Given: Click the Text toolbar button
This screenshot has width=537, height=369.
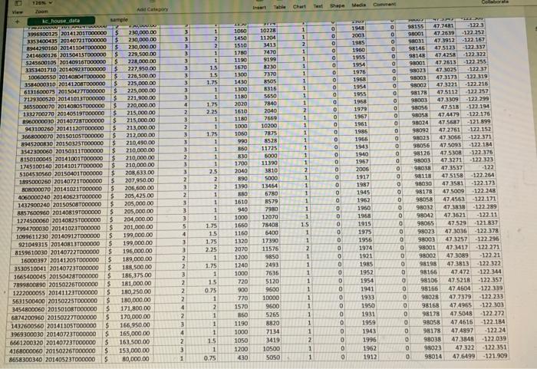Looking at the screenshot, I should pyautogui.click(x=318, y=6).
